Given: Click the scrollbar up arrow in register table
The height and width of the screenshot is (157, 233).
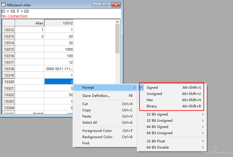Looking at the screenshot, I should (x=117, y=22).
